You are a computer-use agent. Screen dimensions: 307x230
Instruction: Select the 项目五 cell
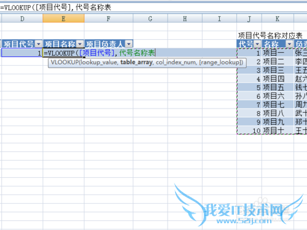tap(278, 87)
